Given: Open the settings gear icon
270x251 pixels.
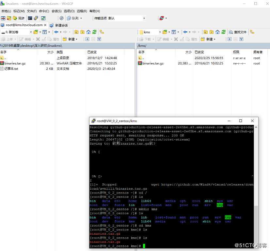Looking at the screenshot, I should coord(61,18).
